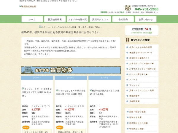Click the heading 創業45年 賃貸不動産 text
This screenshot has height=133, width=178.
coord(61,32)
